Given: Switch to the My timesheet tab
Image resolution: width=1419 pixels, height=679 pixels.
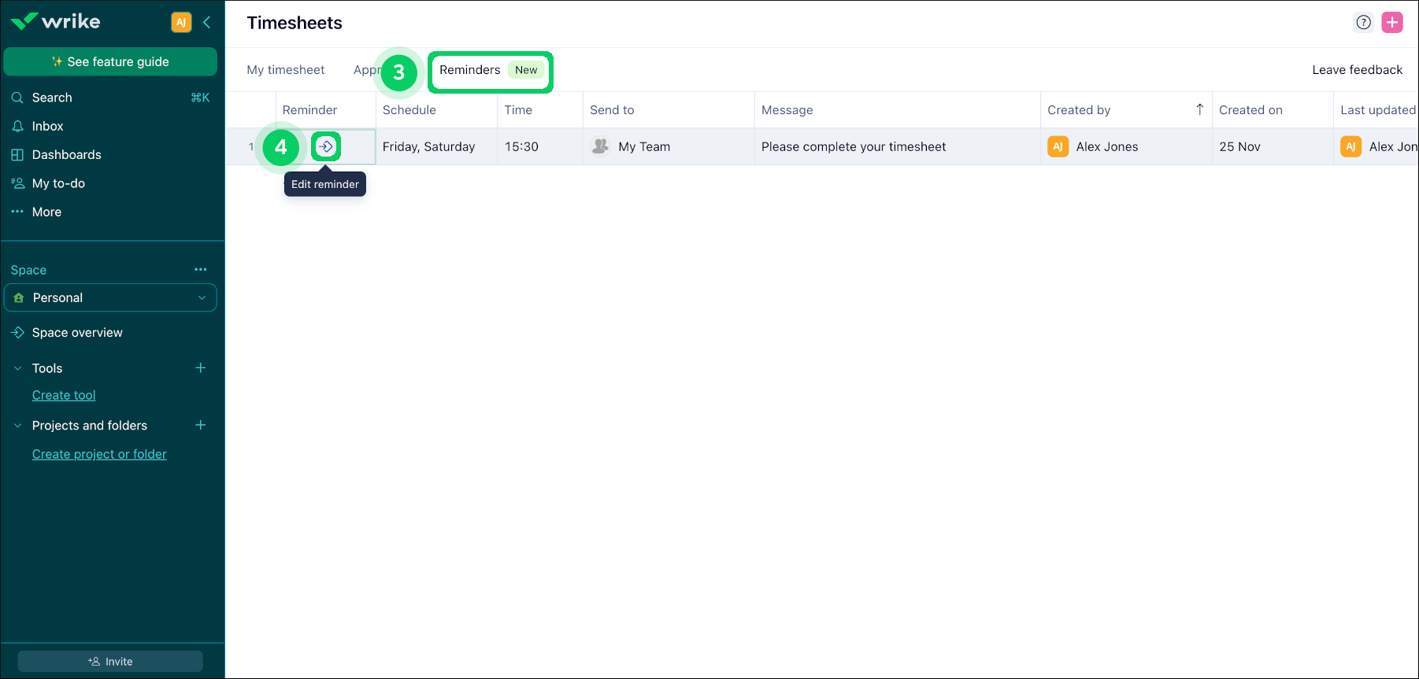Looking at the screenshot, I should (285, 70).
